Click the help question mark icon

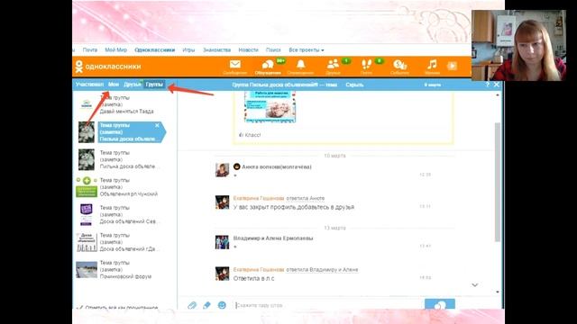pyautogui.click(x=487, y=85)
